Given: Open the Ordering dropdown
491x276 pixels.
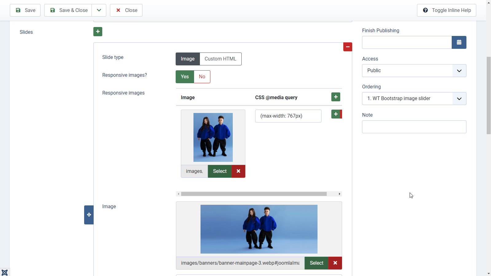Looking at the screenshot, I should pyautogui.click(x=414, y=99).
